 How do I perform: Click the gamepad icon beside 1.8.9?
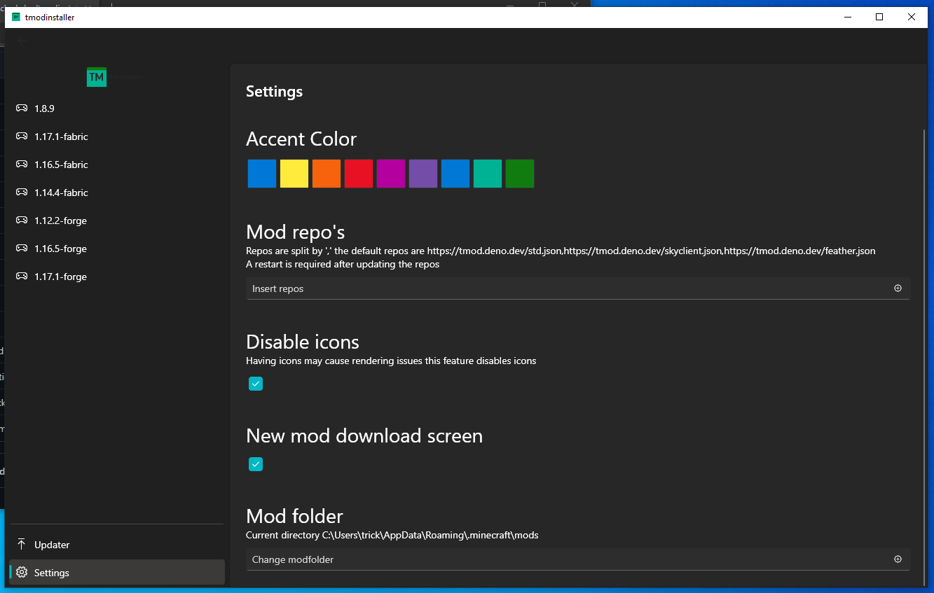click(22, 109)
